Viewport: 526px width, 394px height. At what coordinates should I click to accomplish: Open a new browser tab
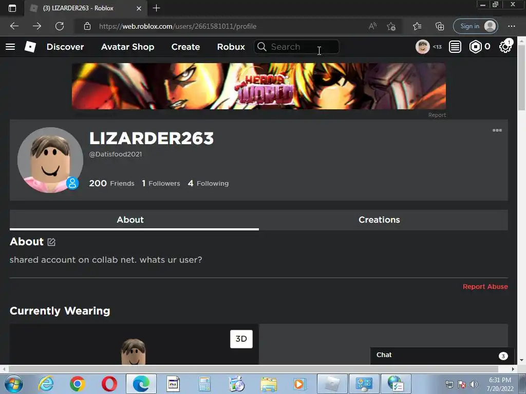tap(156, 8)
